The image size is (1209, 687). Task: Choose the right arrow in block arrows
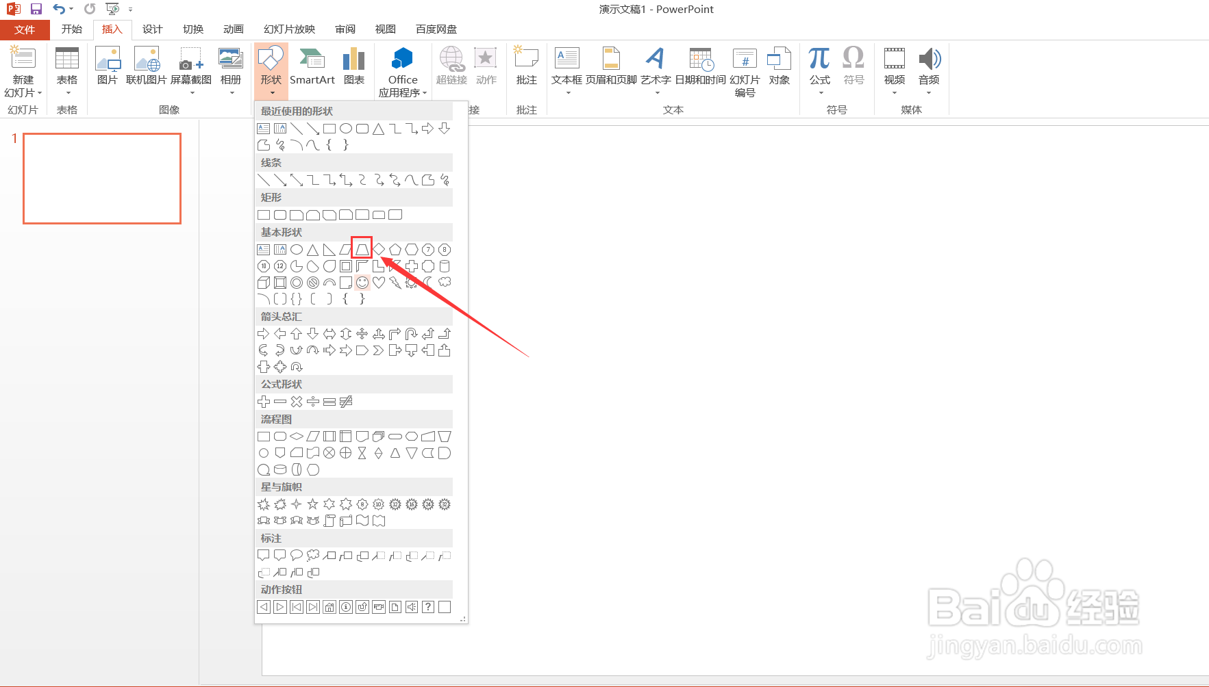point(263,334)
